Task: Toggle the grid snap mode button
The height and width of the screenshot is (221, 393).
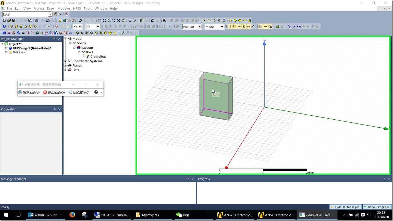Action: click(230, 26)
